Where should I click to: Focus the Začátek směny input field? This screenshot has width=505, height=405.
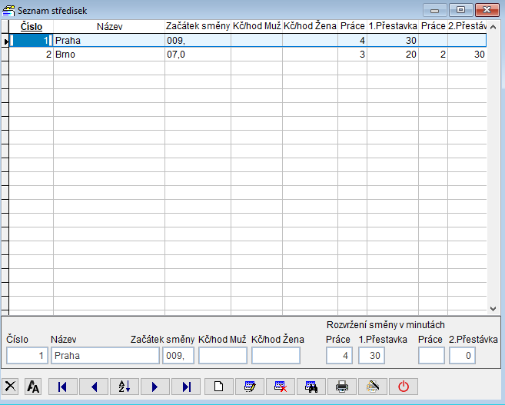tap(178, 355)
